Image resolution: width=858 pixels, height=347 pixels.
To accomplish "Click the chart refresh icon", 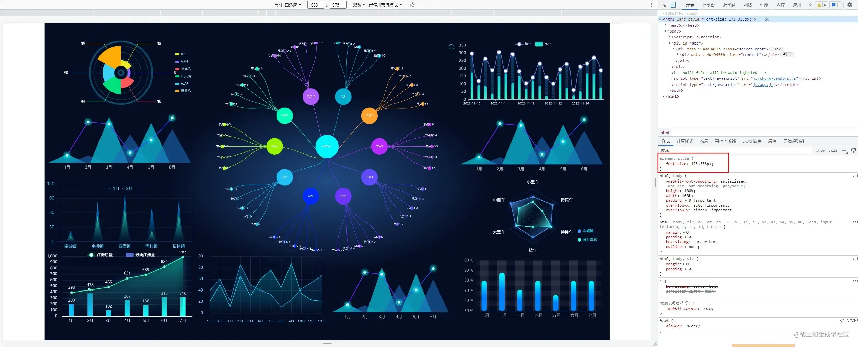I will pyautogui.click(x=451, y=47).
